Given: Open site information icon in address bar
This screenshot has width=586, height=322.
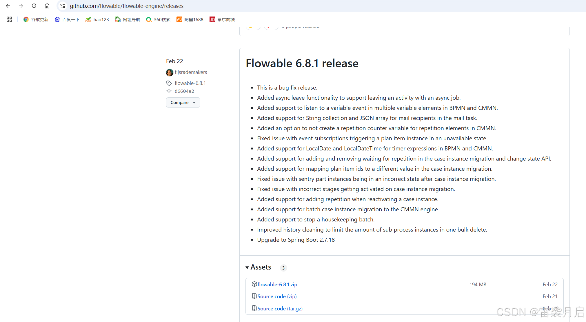Looking at the screenshot, I should tap(63, 6).
